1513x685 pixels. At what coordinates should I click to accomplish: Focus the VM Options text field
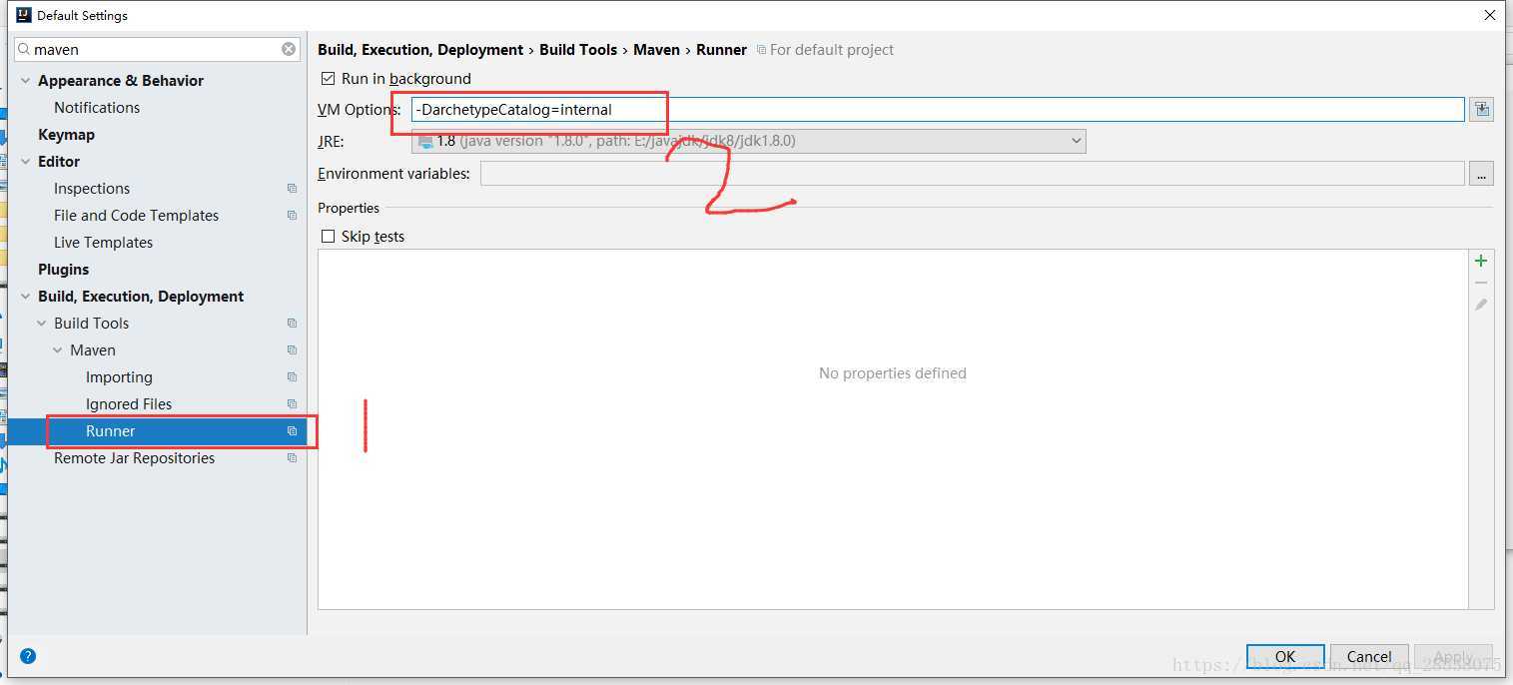coord(938,110)
